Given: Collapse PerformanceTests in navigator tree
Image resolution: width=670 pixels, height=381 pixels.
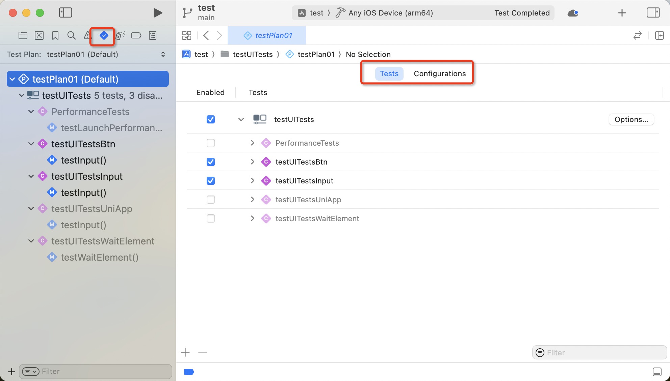Looking at the screenshot, I should 31,112.
